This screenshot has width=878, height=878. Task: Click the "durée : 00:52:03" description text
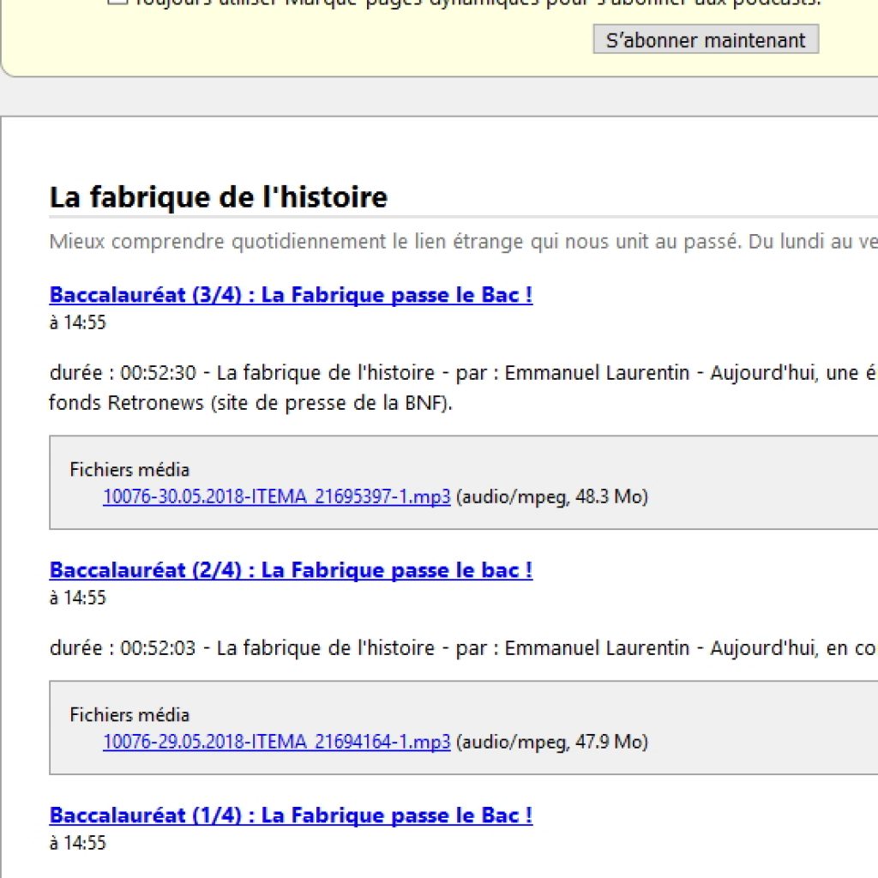(x=464, y=648)
